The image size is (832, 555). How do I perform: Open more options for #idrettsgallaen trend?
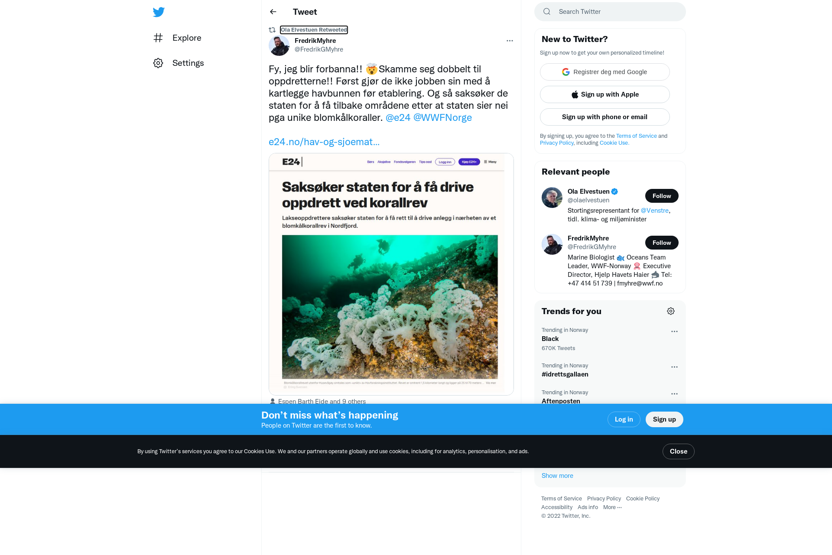[674, 367]
